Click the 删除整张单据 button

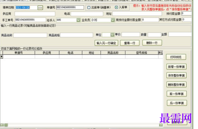tap(176, 84)
